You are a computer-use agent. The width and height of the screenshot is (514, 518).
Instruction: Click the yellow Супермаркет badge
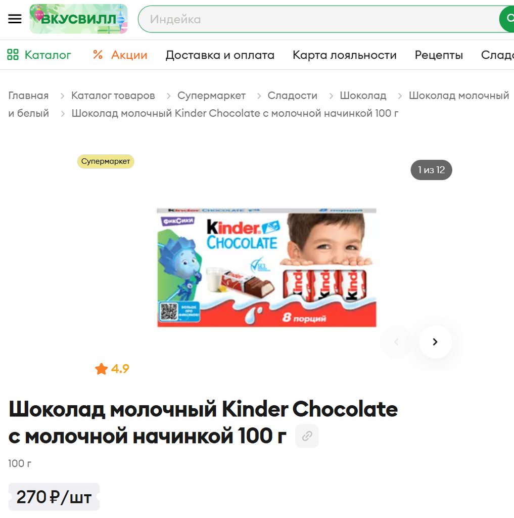(x=106, y=161)
